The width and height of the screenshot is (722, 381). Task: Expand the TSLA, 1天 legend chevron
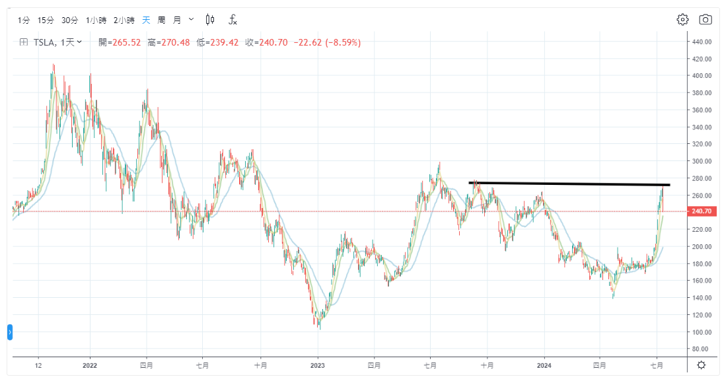click(x=80, y=42)
